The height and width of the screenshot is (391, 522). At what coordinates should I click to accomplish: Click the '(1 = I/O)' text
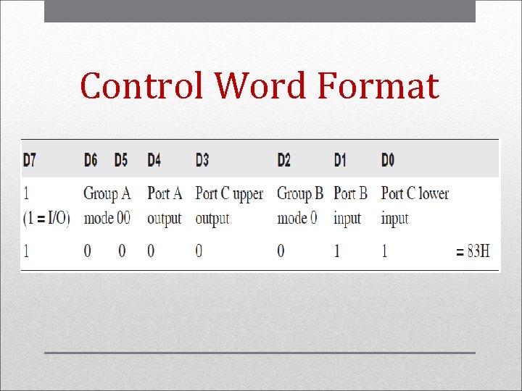pos(46,219)
